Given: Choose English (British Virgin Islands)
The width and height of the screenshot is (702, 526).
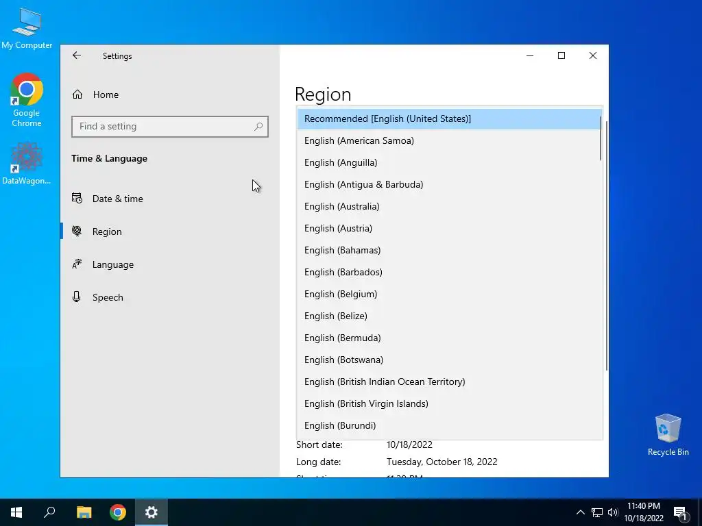Looking at the screenshot, I should pyautogui.click(x=449, y=404).
